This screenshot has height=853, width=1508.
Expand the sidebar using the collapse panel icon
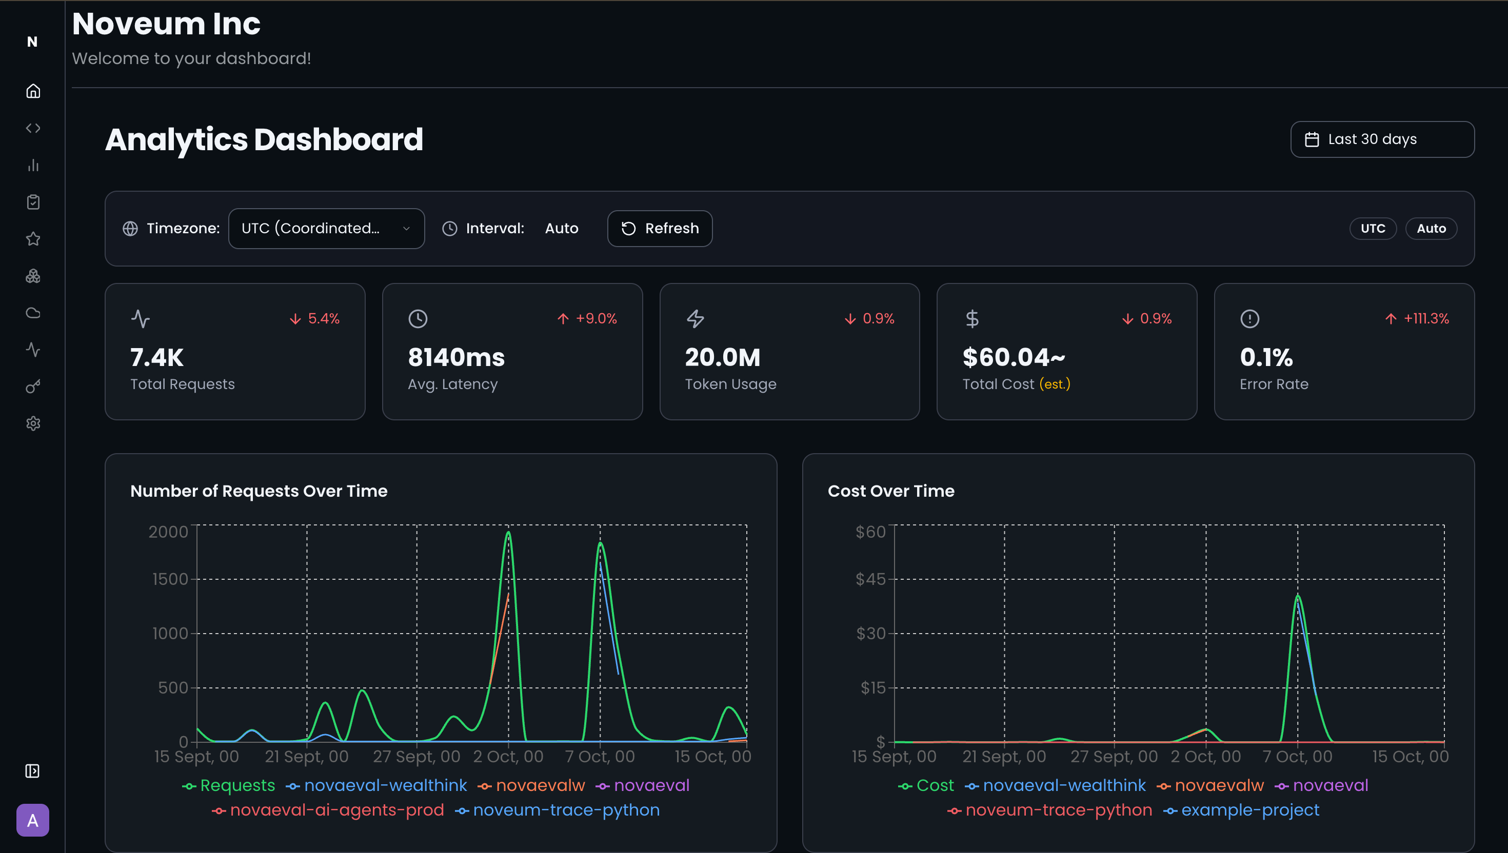coord(33,771)
